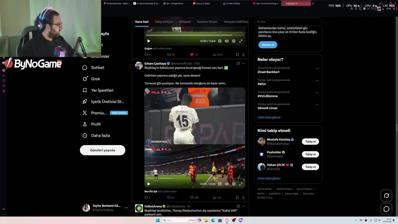Mute the top video volume
The image size is (398, 224).
click(227, 41)
